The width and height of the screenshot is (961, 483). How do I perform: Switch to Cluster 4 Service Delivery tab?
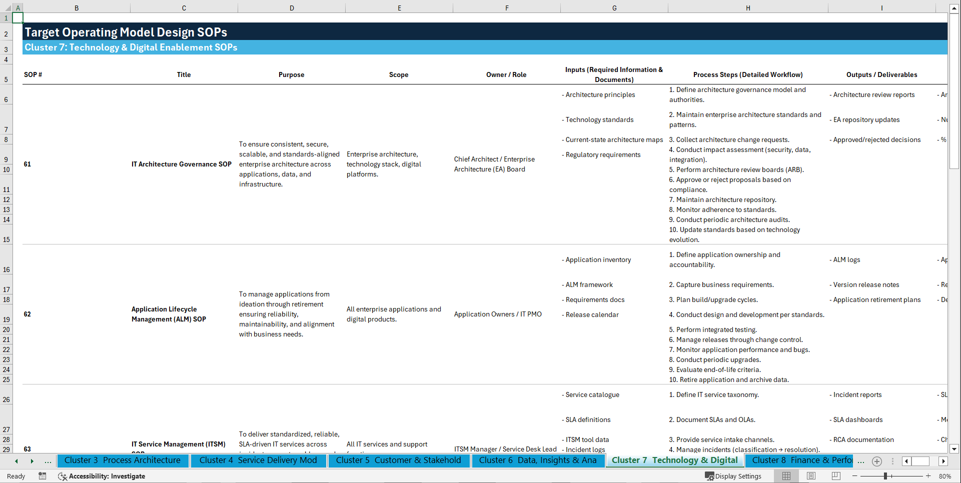(x=258, y=460)
